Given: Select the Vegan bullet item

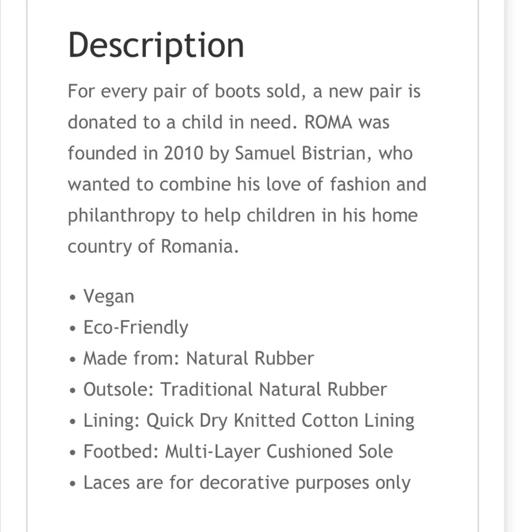Looking at the screenshot, I should tap(109, 296).
